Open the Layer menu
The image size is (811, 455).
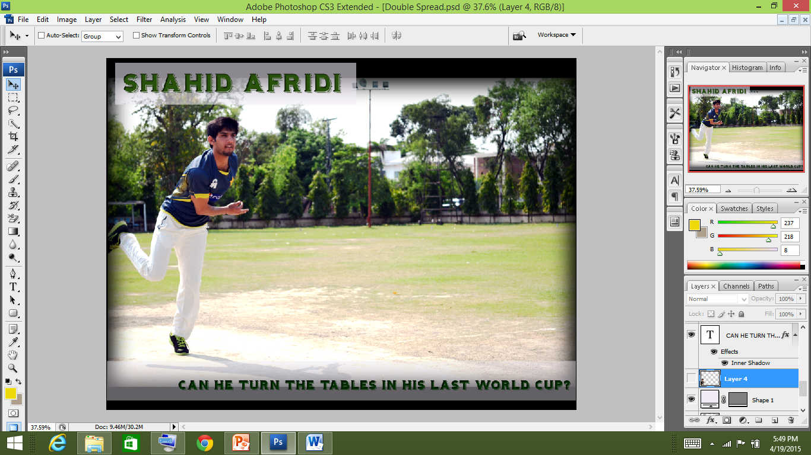pyautogui.click(x=93, y=20)
